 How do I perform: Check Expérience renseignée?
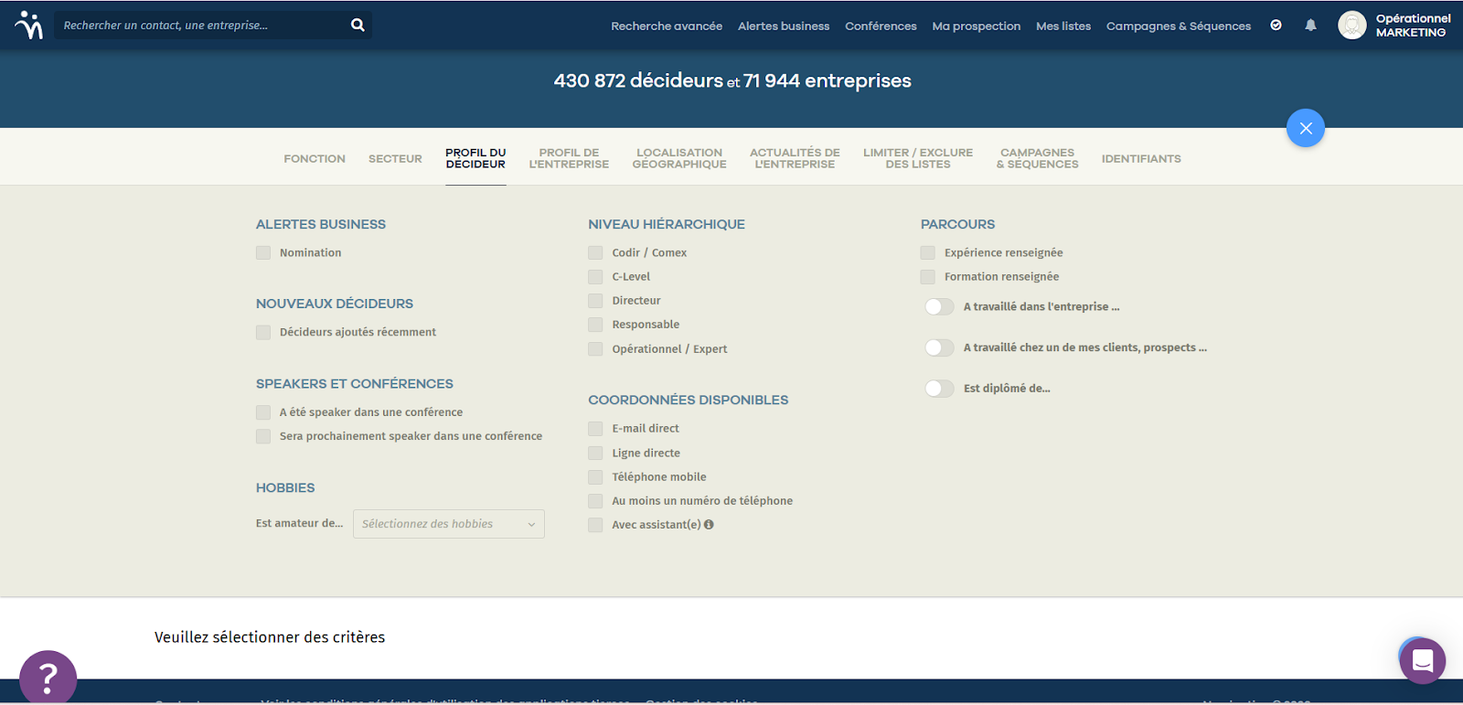pos(928,253)
